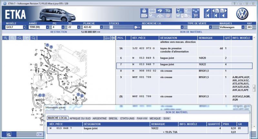Click the KAT field showing 203
Screen dimensions: 258x139
249,27
